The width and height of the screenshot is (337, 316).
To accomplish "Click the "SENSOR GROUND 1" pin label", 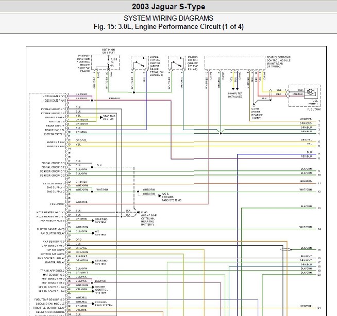I will [x=52, y=171].
